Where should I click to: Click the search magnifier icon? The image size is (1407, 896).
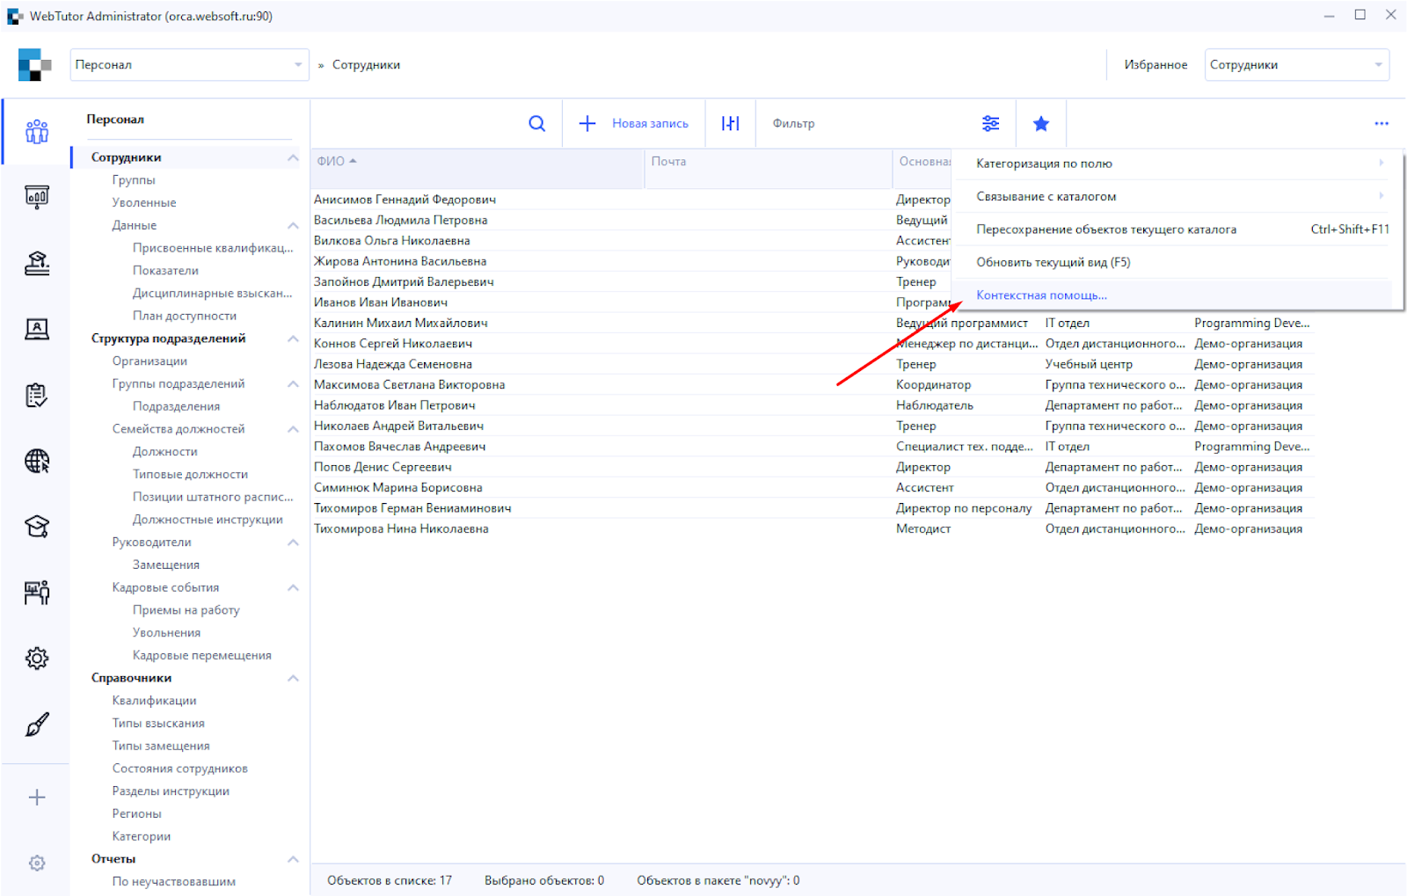[x=536, y=124]
